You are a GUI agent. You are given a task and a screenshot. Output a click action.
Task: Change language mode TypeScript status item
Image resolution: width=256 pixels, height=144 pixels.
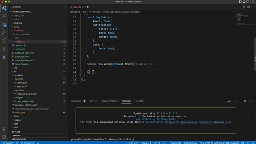(x=176, y=143)
